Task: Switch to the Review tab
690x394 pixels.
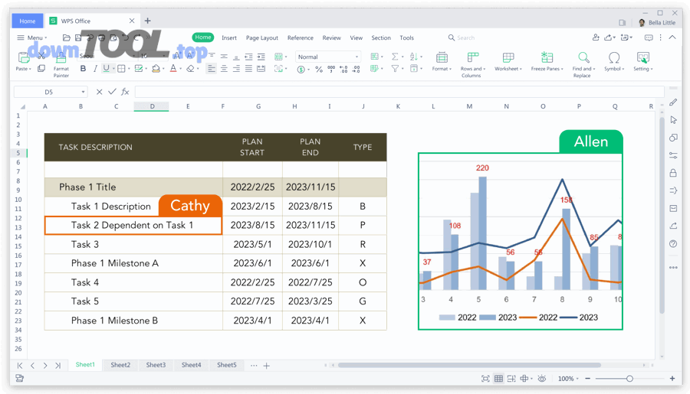Action: point(331,37)
